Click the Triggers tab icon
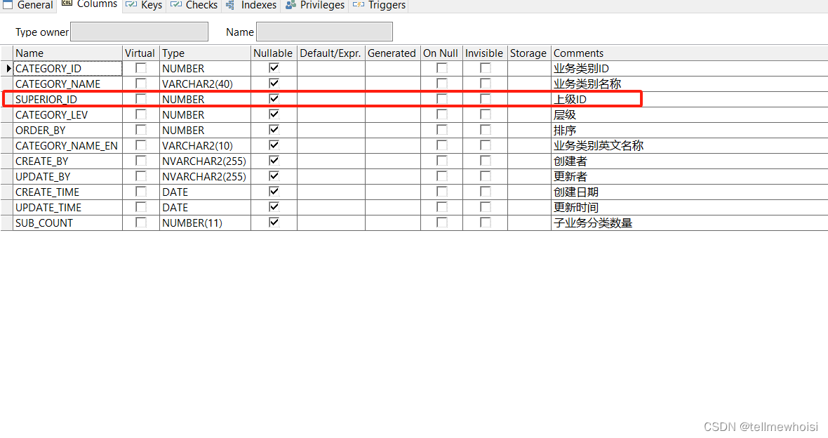Viewport: 828px width, 438px height. pyautogui.click(x=358, y=5)
